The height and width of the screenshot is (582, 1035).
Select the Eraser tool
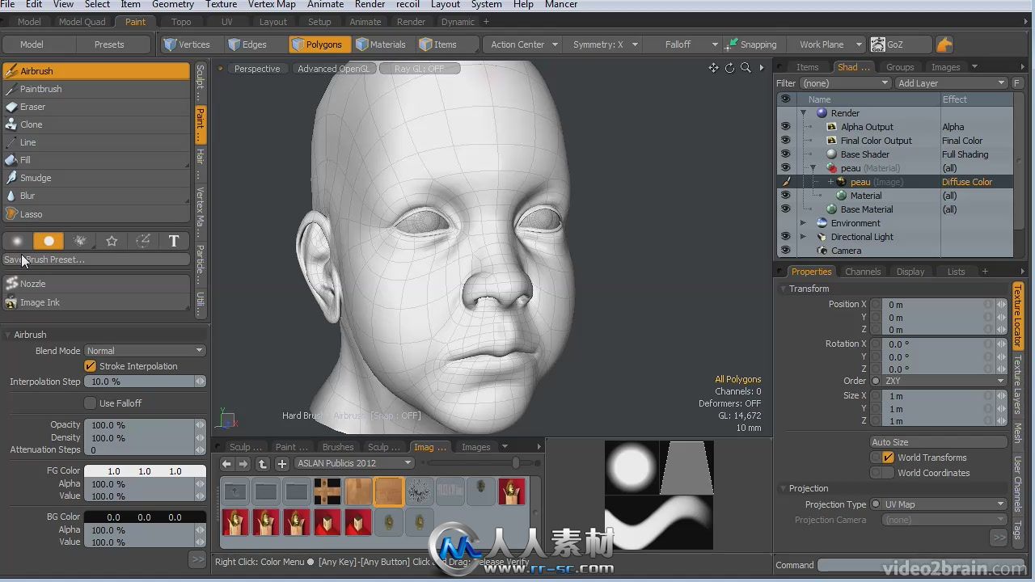pos(96,107)
